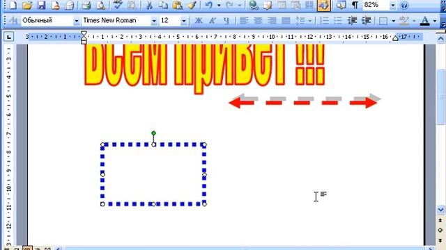Open Word Help question mark icon
Viewport: 446px width, 250px height.
[x=404, y=5]
